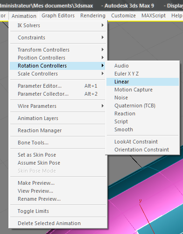Apply LookAt Constraint
The height and width of the screenshot is (234, 183).
click(142, 142)
